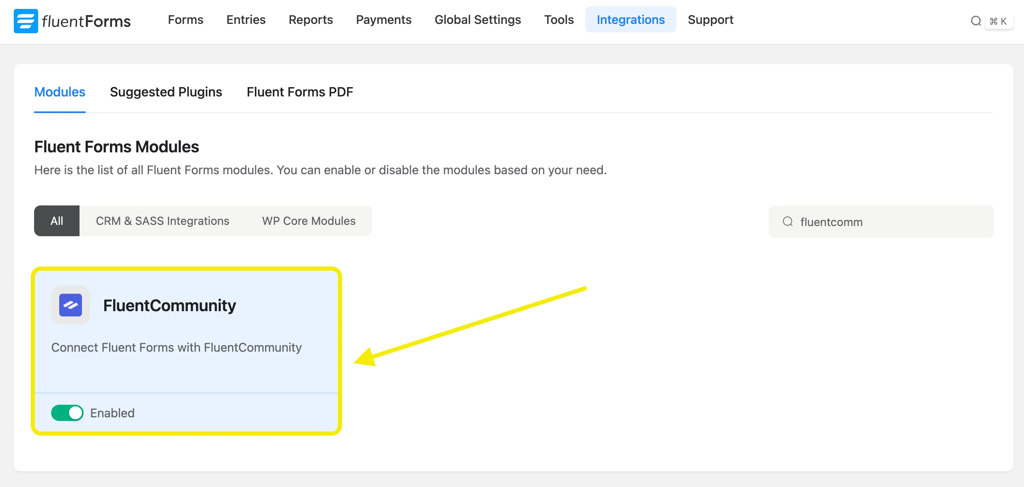Click the FluentCommunity module icon
This screenshot has width=1024, height=487.
(71, 305)
